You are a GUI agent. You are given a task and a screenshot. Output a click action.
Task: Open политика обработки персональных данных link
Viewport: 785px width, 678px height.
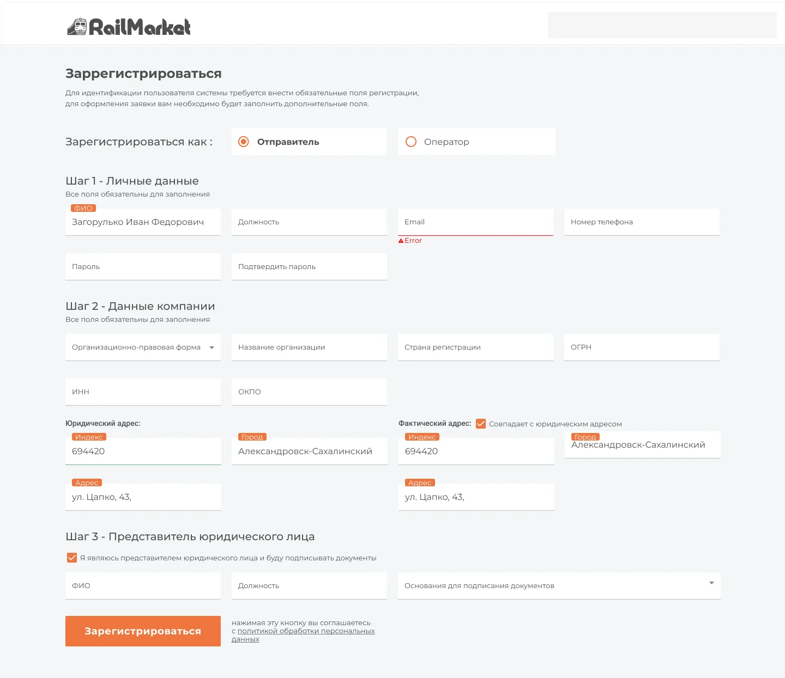pos(303,635)
